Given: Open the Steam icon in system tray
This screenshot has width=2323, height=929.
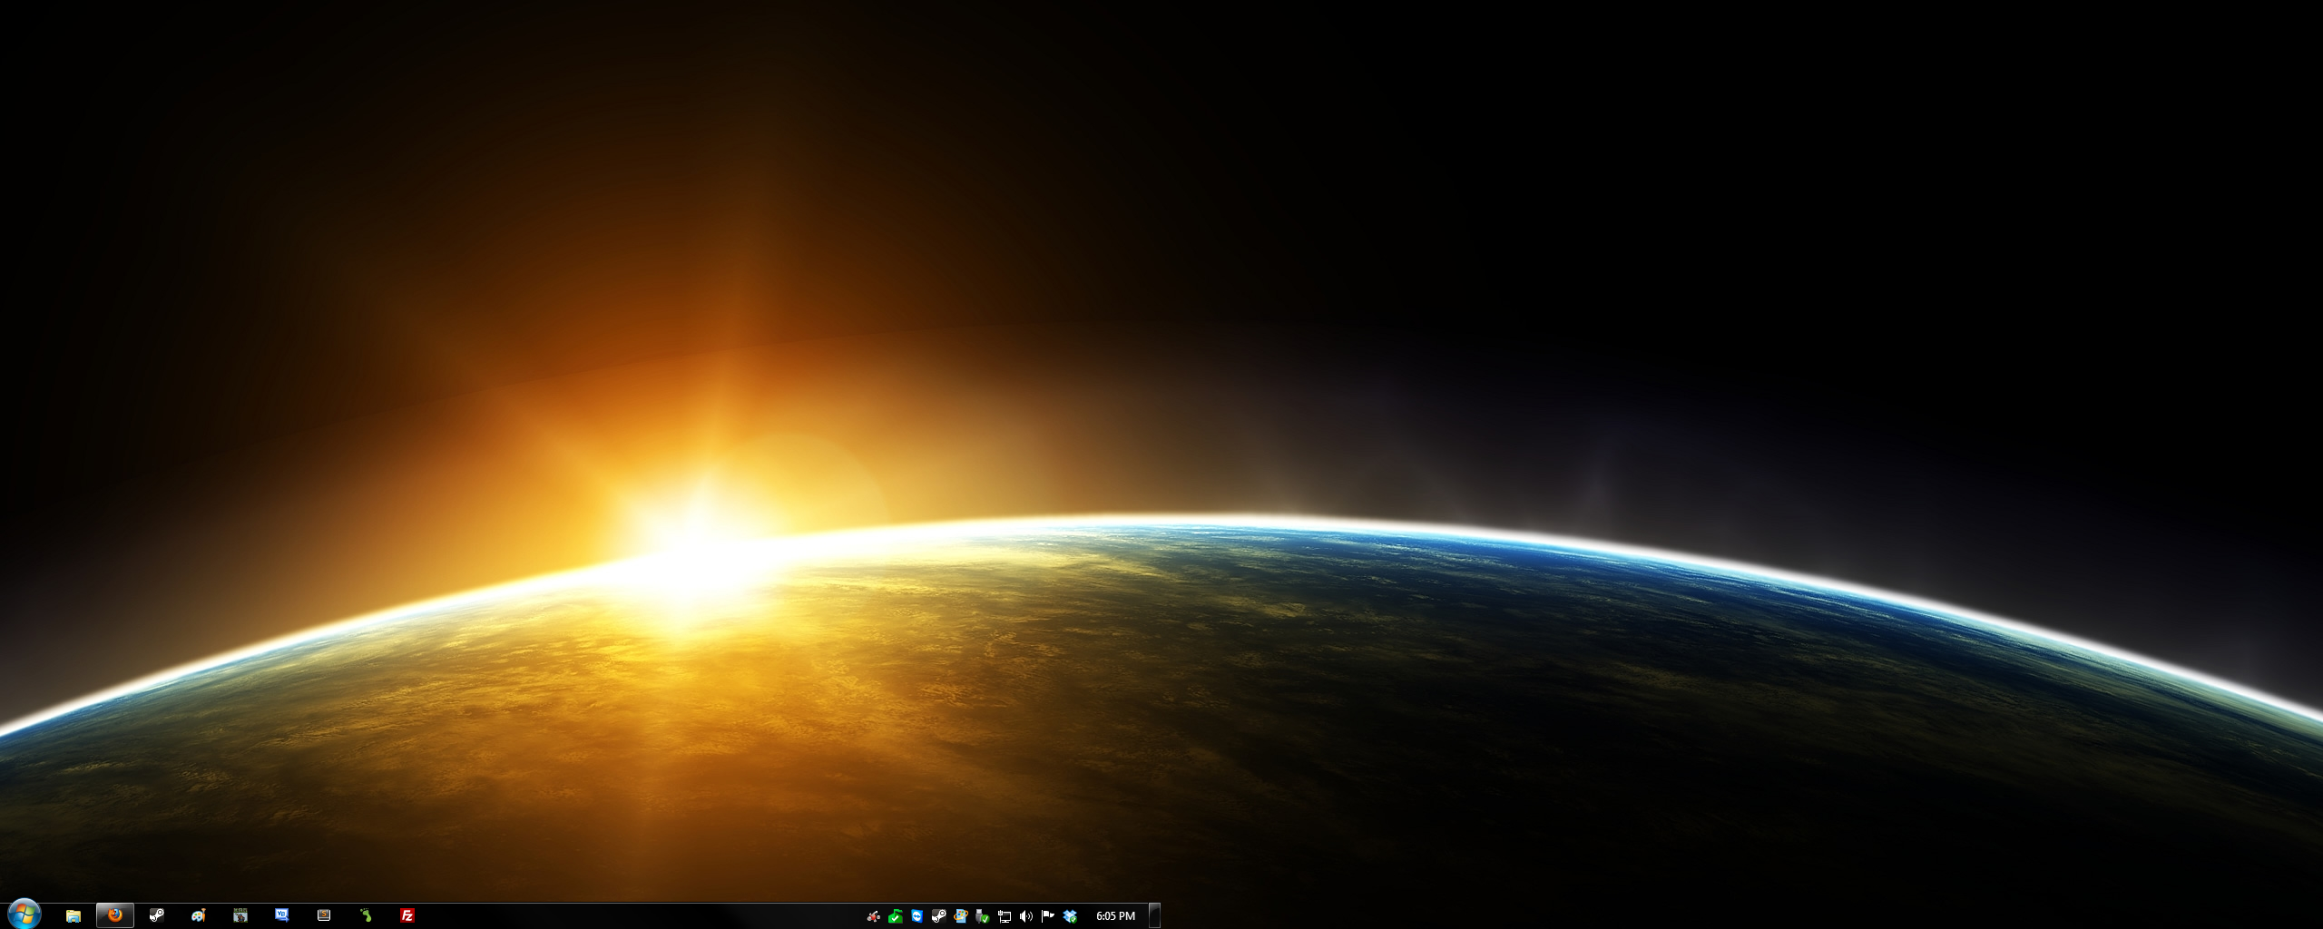Looking at the screenshot, I should click(x=938, y=916).
